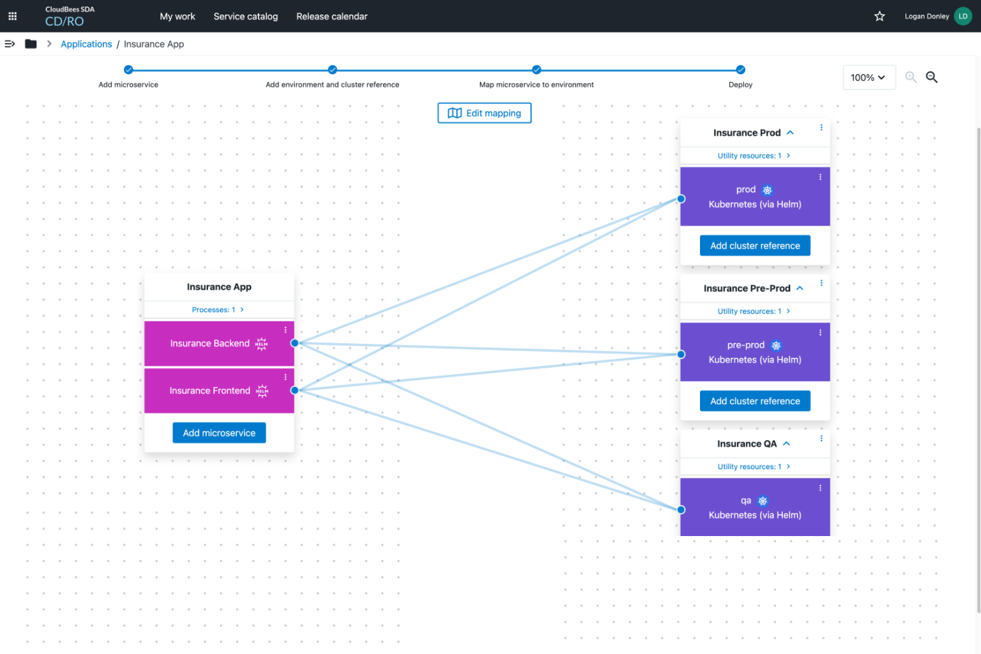Screen dimensions: 981x654
Task: Click the Helm icon on Insurance Frontend
Action: coord(260,391)
